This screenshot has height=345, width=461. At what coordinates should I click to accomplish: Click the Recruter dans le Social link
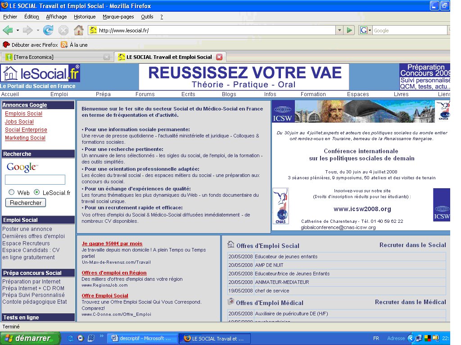click(x=412, y=245)
